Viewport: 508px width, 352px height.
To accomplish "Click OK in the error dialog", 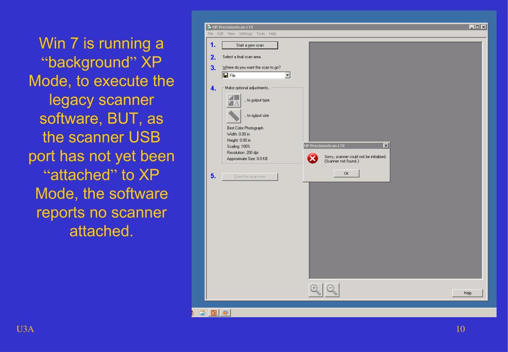I will click(x=346, y=173).
